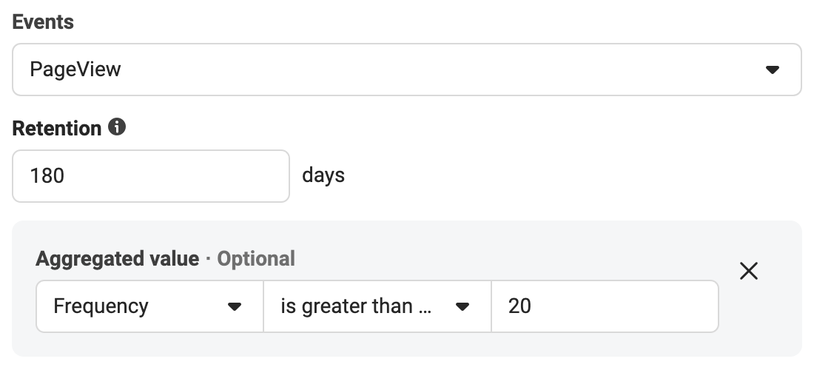Viewport: 814px width, 370px height.
Task: Click the caret arrow beside Frequency
Action: click(x=235, y=306)
